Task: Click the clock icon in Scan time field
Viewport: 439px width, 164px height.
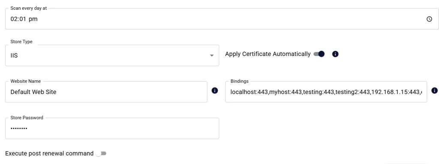Action: point(429,19)
